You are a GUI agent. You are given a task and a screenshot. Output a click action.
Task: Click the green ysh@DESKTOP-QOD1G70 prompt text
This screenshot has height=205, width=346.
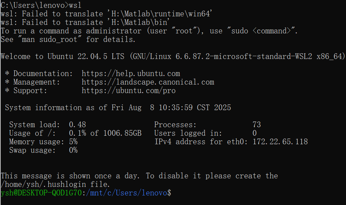coord(41,193)
